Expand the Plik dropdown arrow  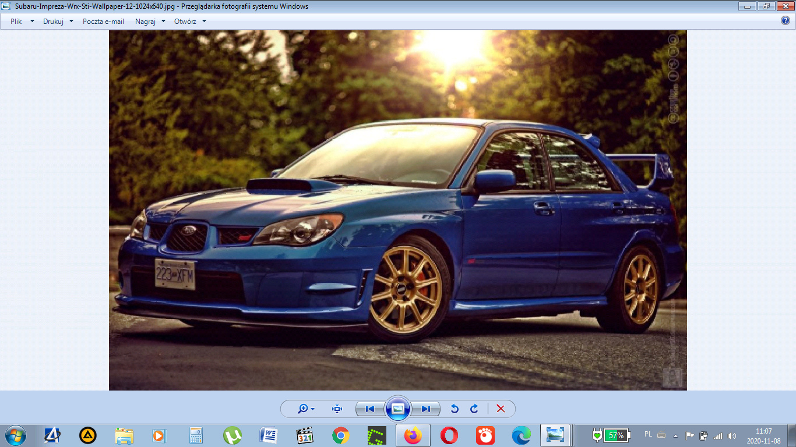coord(32,22)
